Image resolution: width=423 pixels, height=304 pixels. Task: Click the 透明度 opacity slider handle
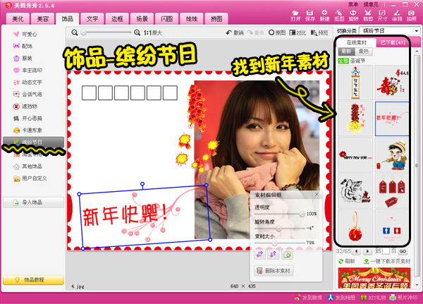tap(302, 214)
